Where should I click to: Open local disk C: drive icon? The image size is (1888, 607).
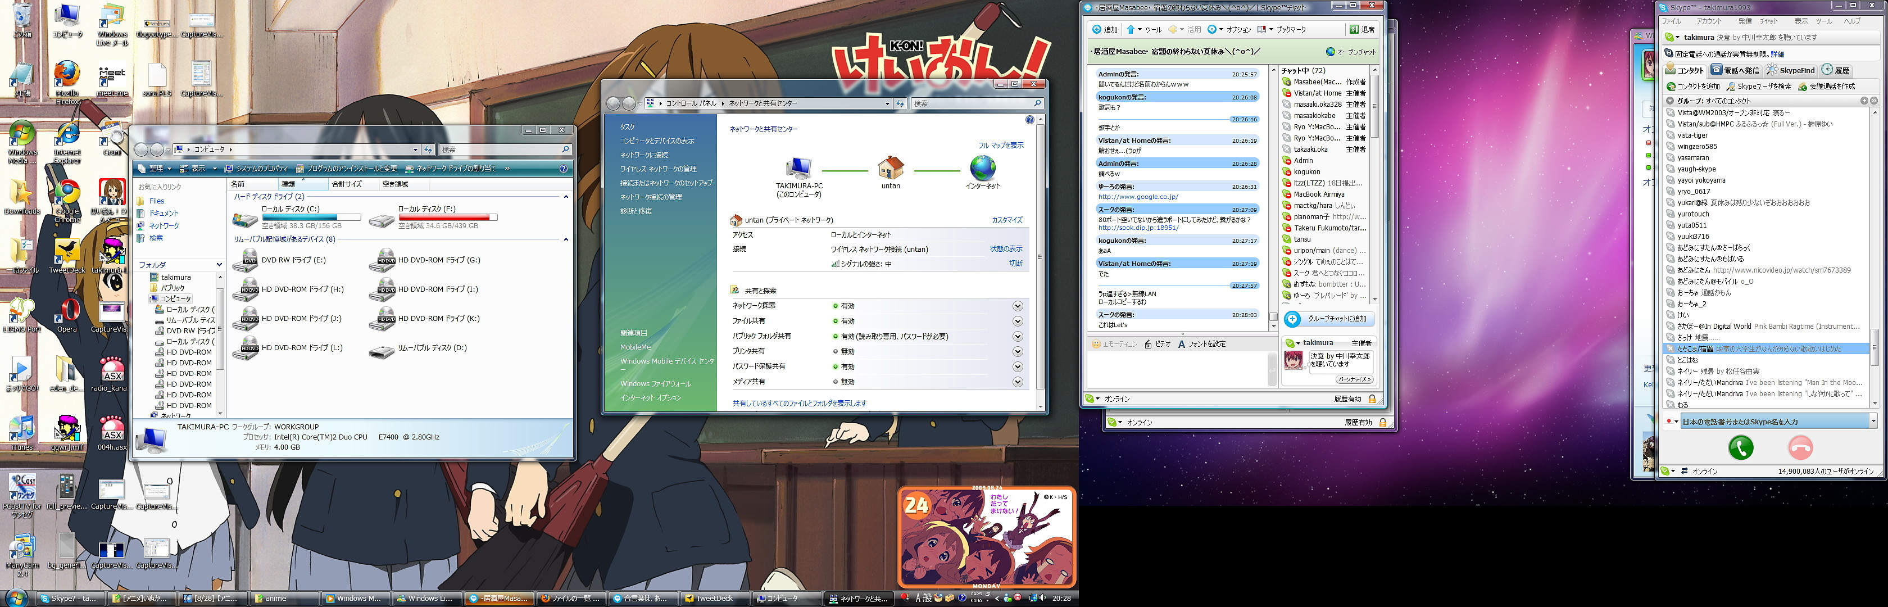click(245, 219)
